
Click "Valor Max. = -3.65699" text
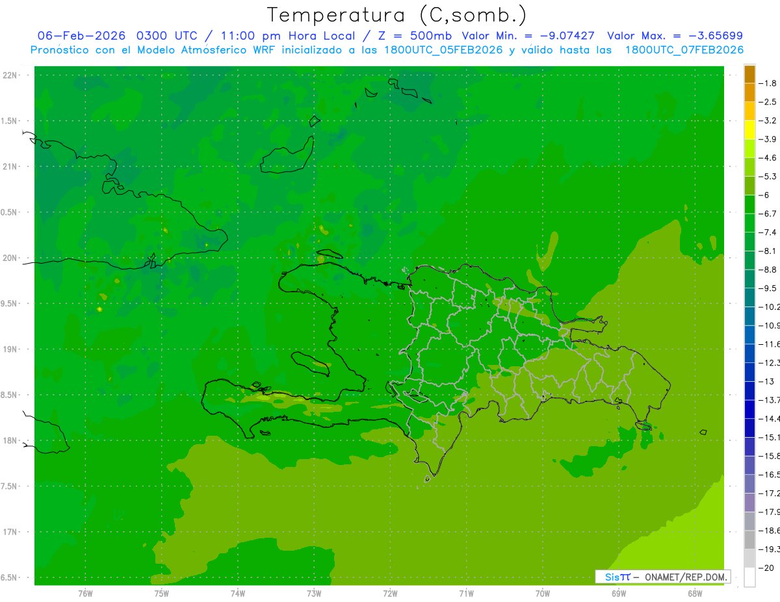pyautogui.click(x=675, y=36)
